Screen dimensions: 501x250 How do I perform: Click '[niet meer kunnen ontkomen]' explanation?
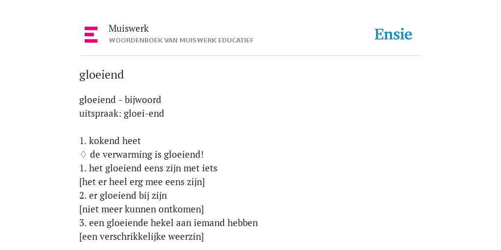tap(141, 209)
